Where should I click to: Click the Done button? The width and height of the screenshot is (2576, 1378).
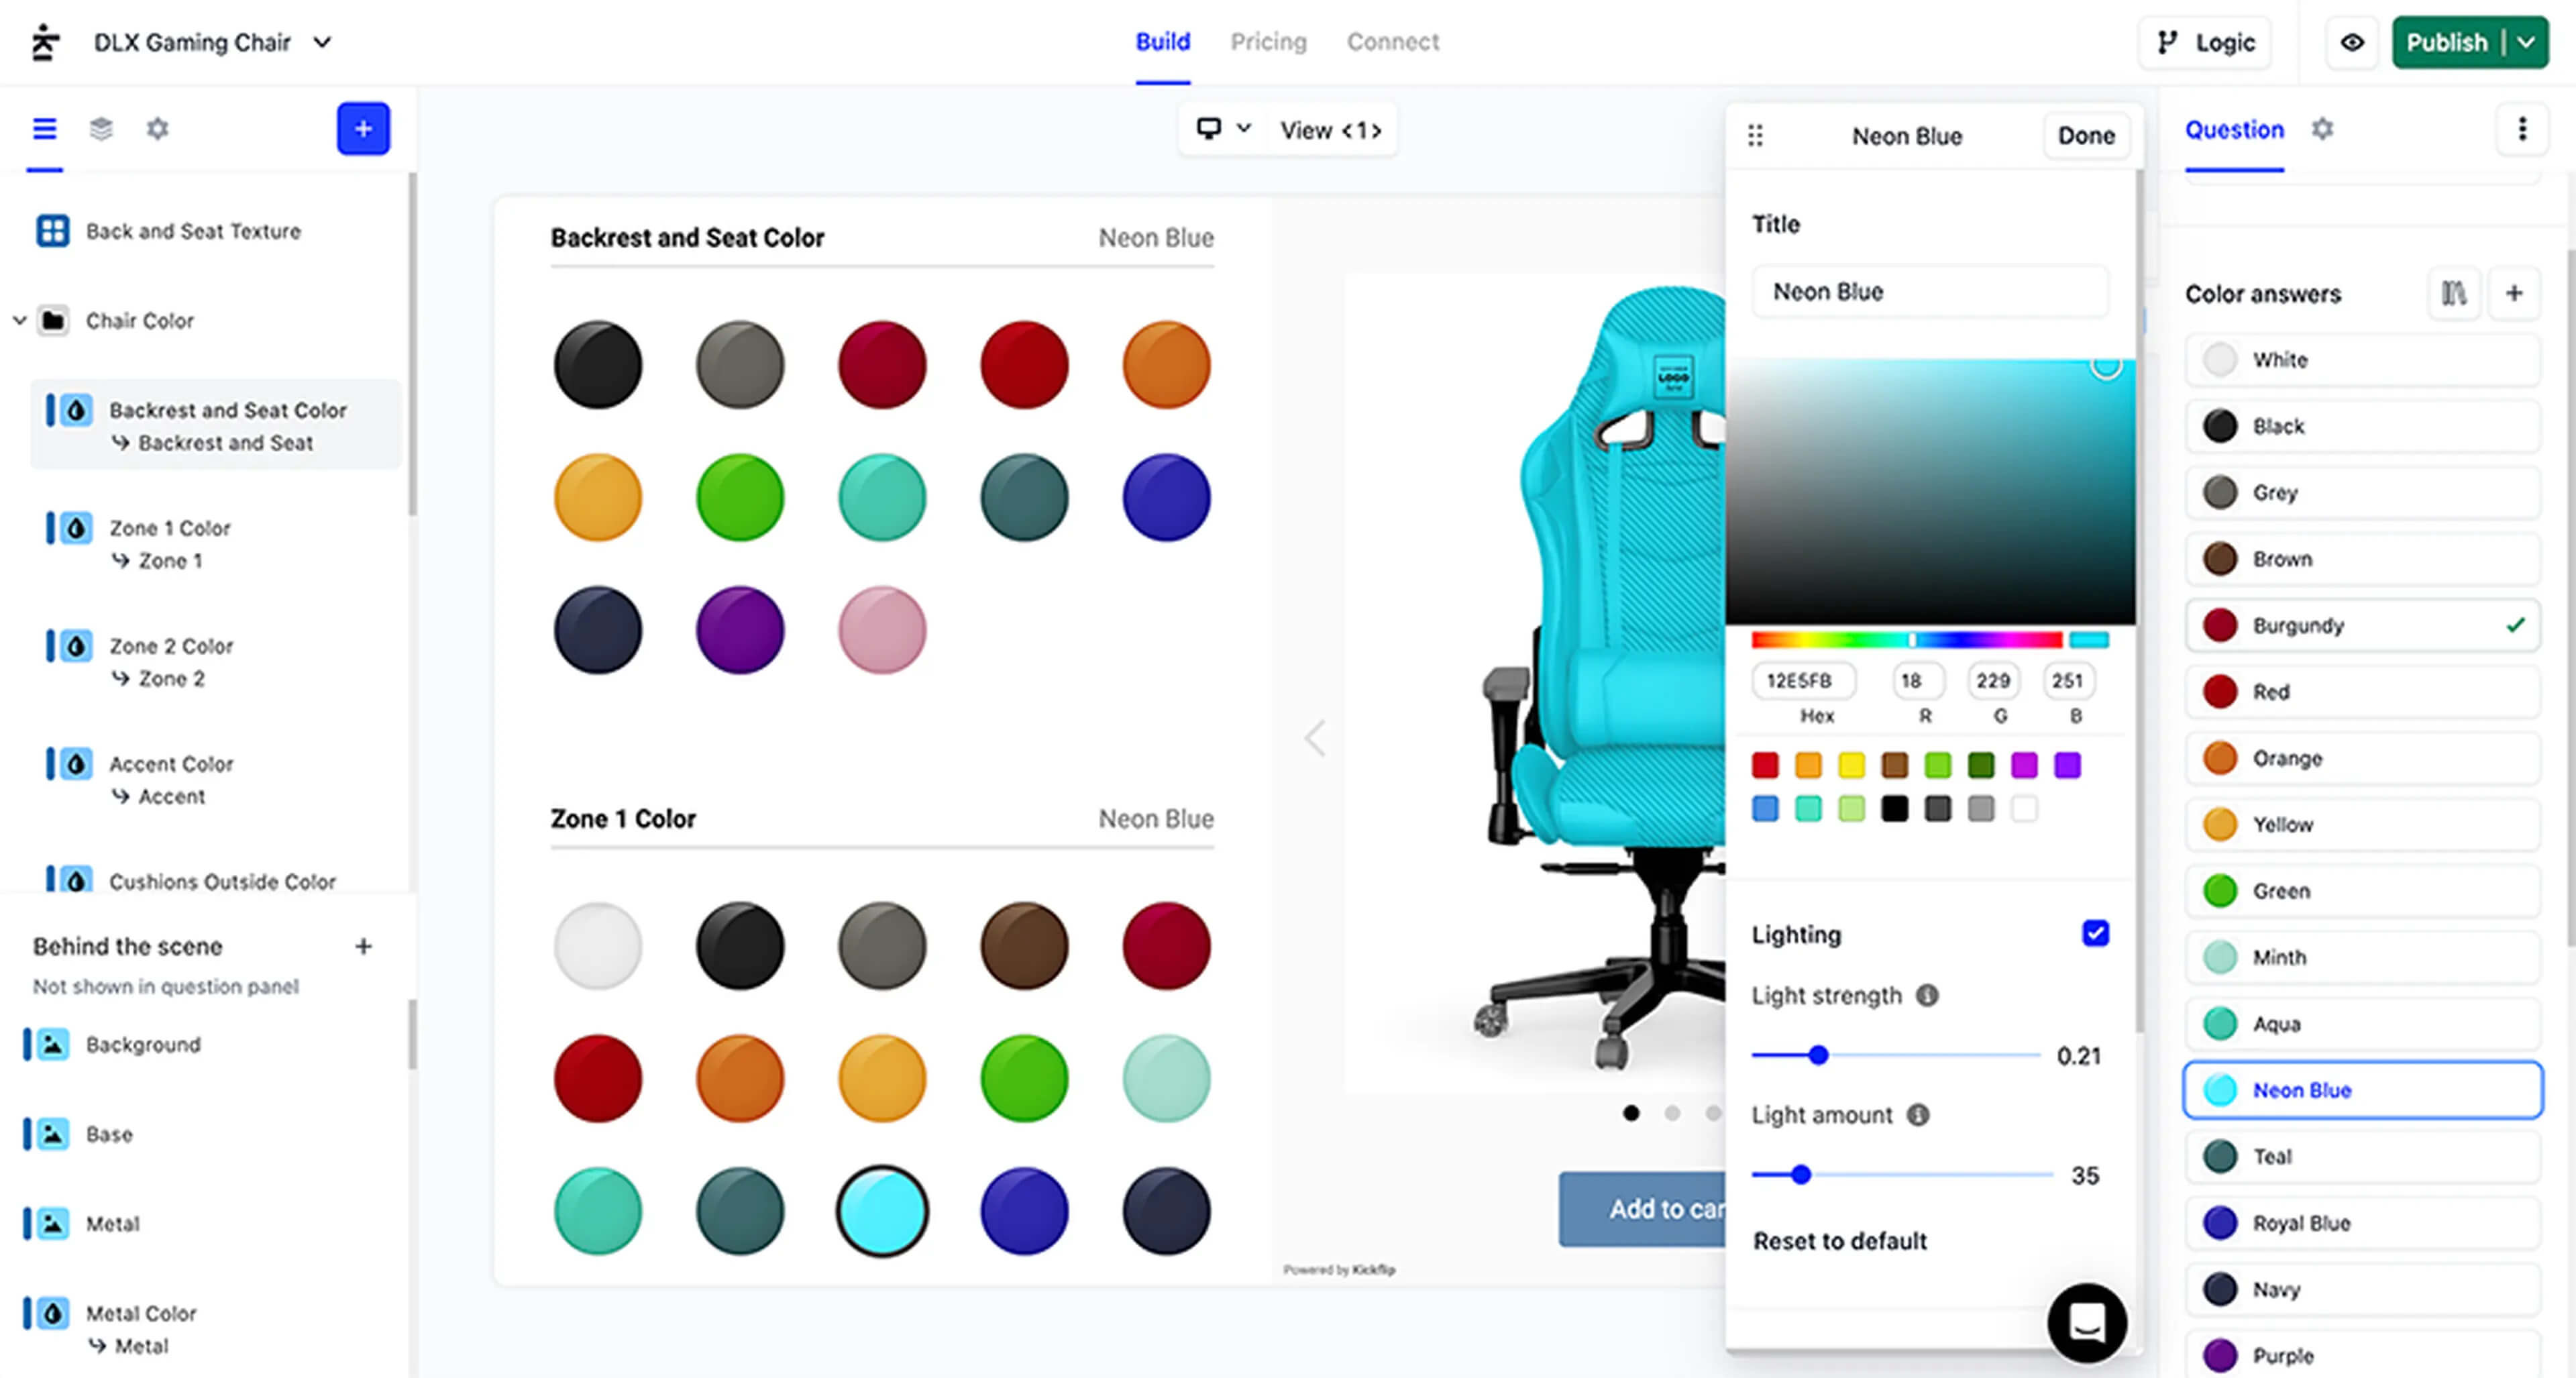(2085, 135)
